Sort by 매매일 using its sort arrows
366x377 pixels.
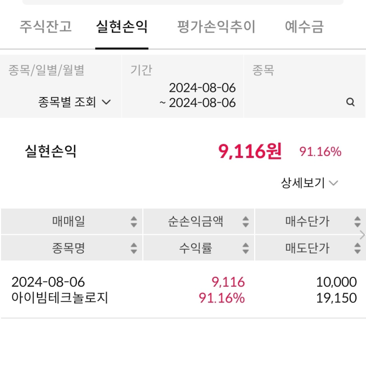click(133, 222)
